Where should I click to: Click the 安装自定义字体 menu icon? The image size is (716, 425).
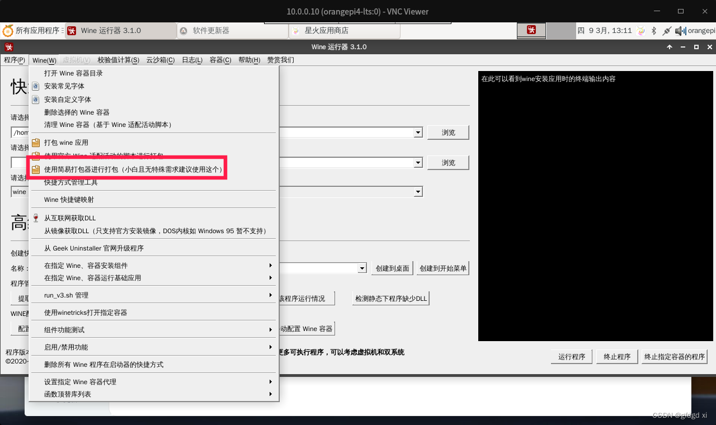[36, 100]
